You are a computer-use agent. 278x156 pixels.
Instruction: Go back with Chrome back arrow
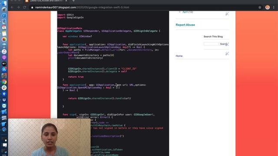[x=12, y=7]
